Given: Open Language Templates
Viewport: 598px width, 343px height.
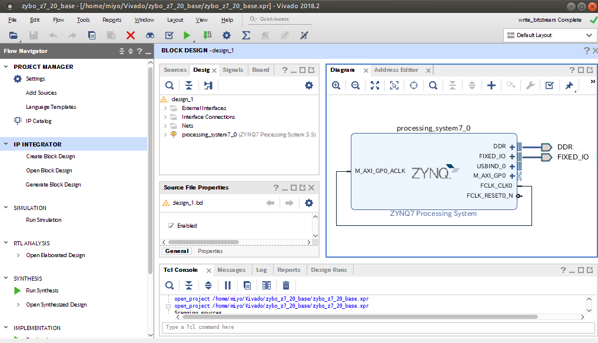Looking at the screenshot, I should [x=51, y=106].
